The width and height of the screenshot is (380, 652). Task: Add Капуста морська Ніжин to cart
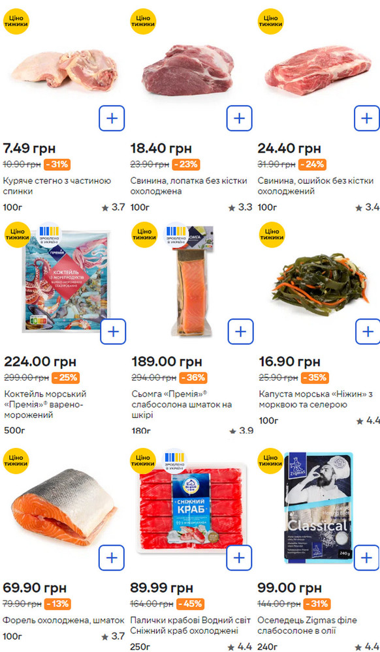point(368,331)
